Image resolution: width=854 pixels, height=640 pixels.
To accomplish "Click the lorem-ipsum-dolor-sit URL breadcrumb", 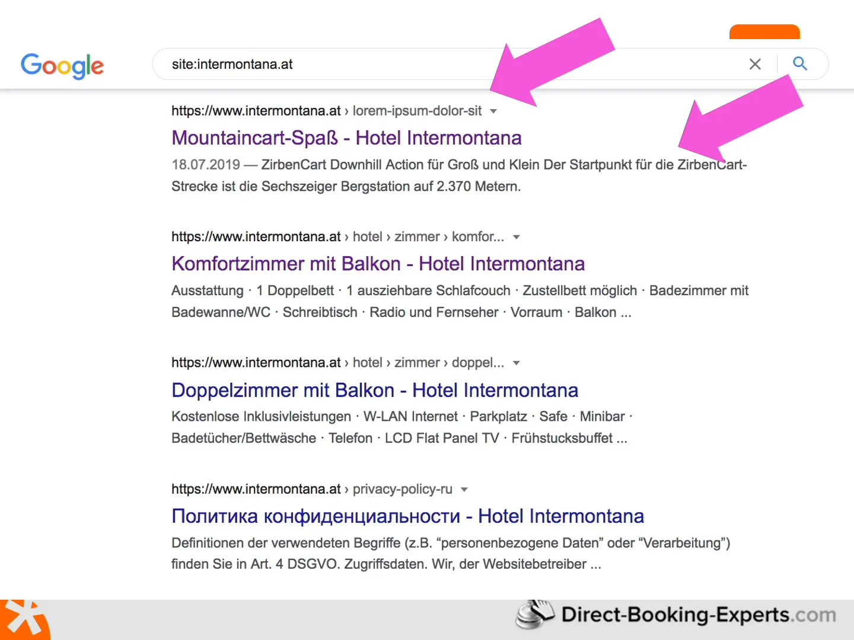I will 417,111.
